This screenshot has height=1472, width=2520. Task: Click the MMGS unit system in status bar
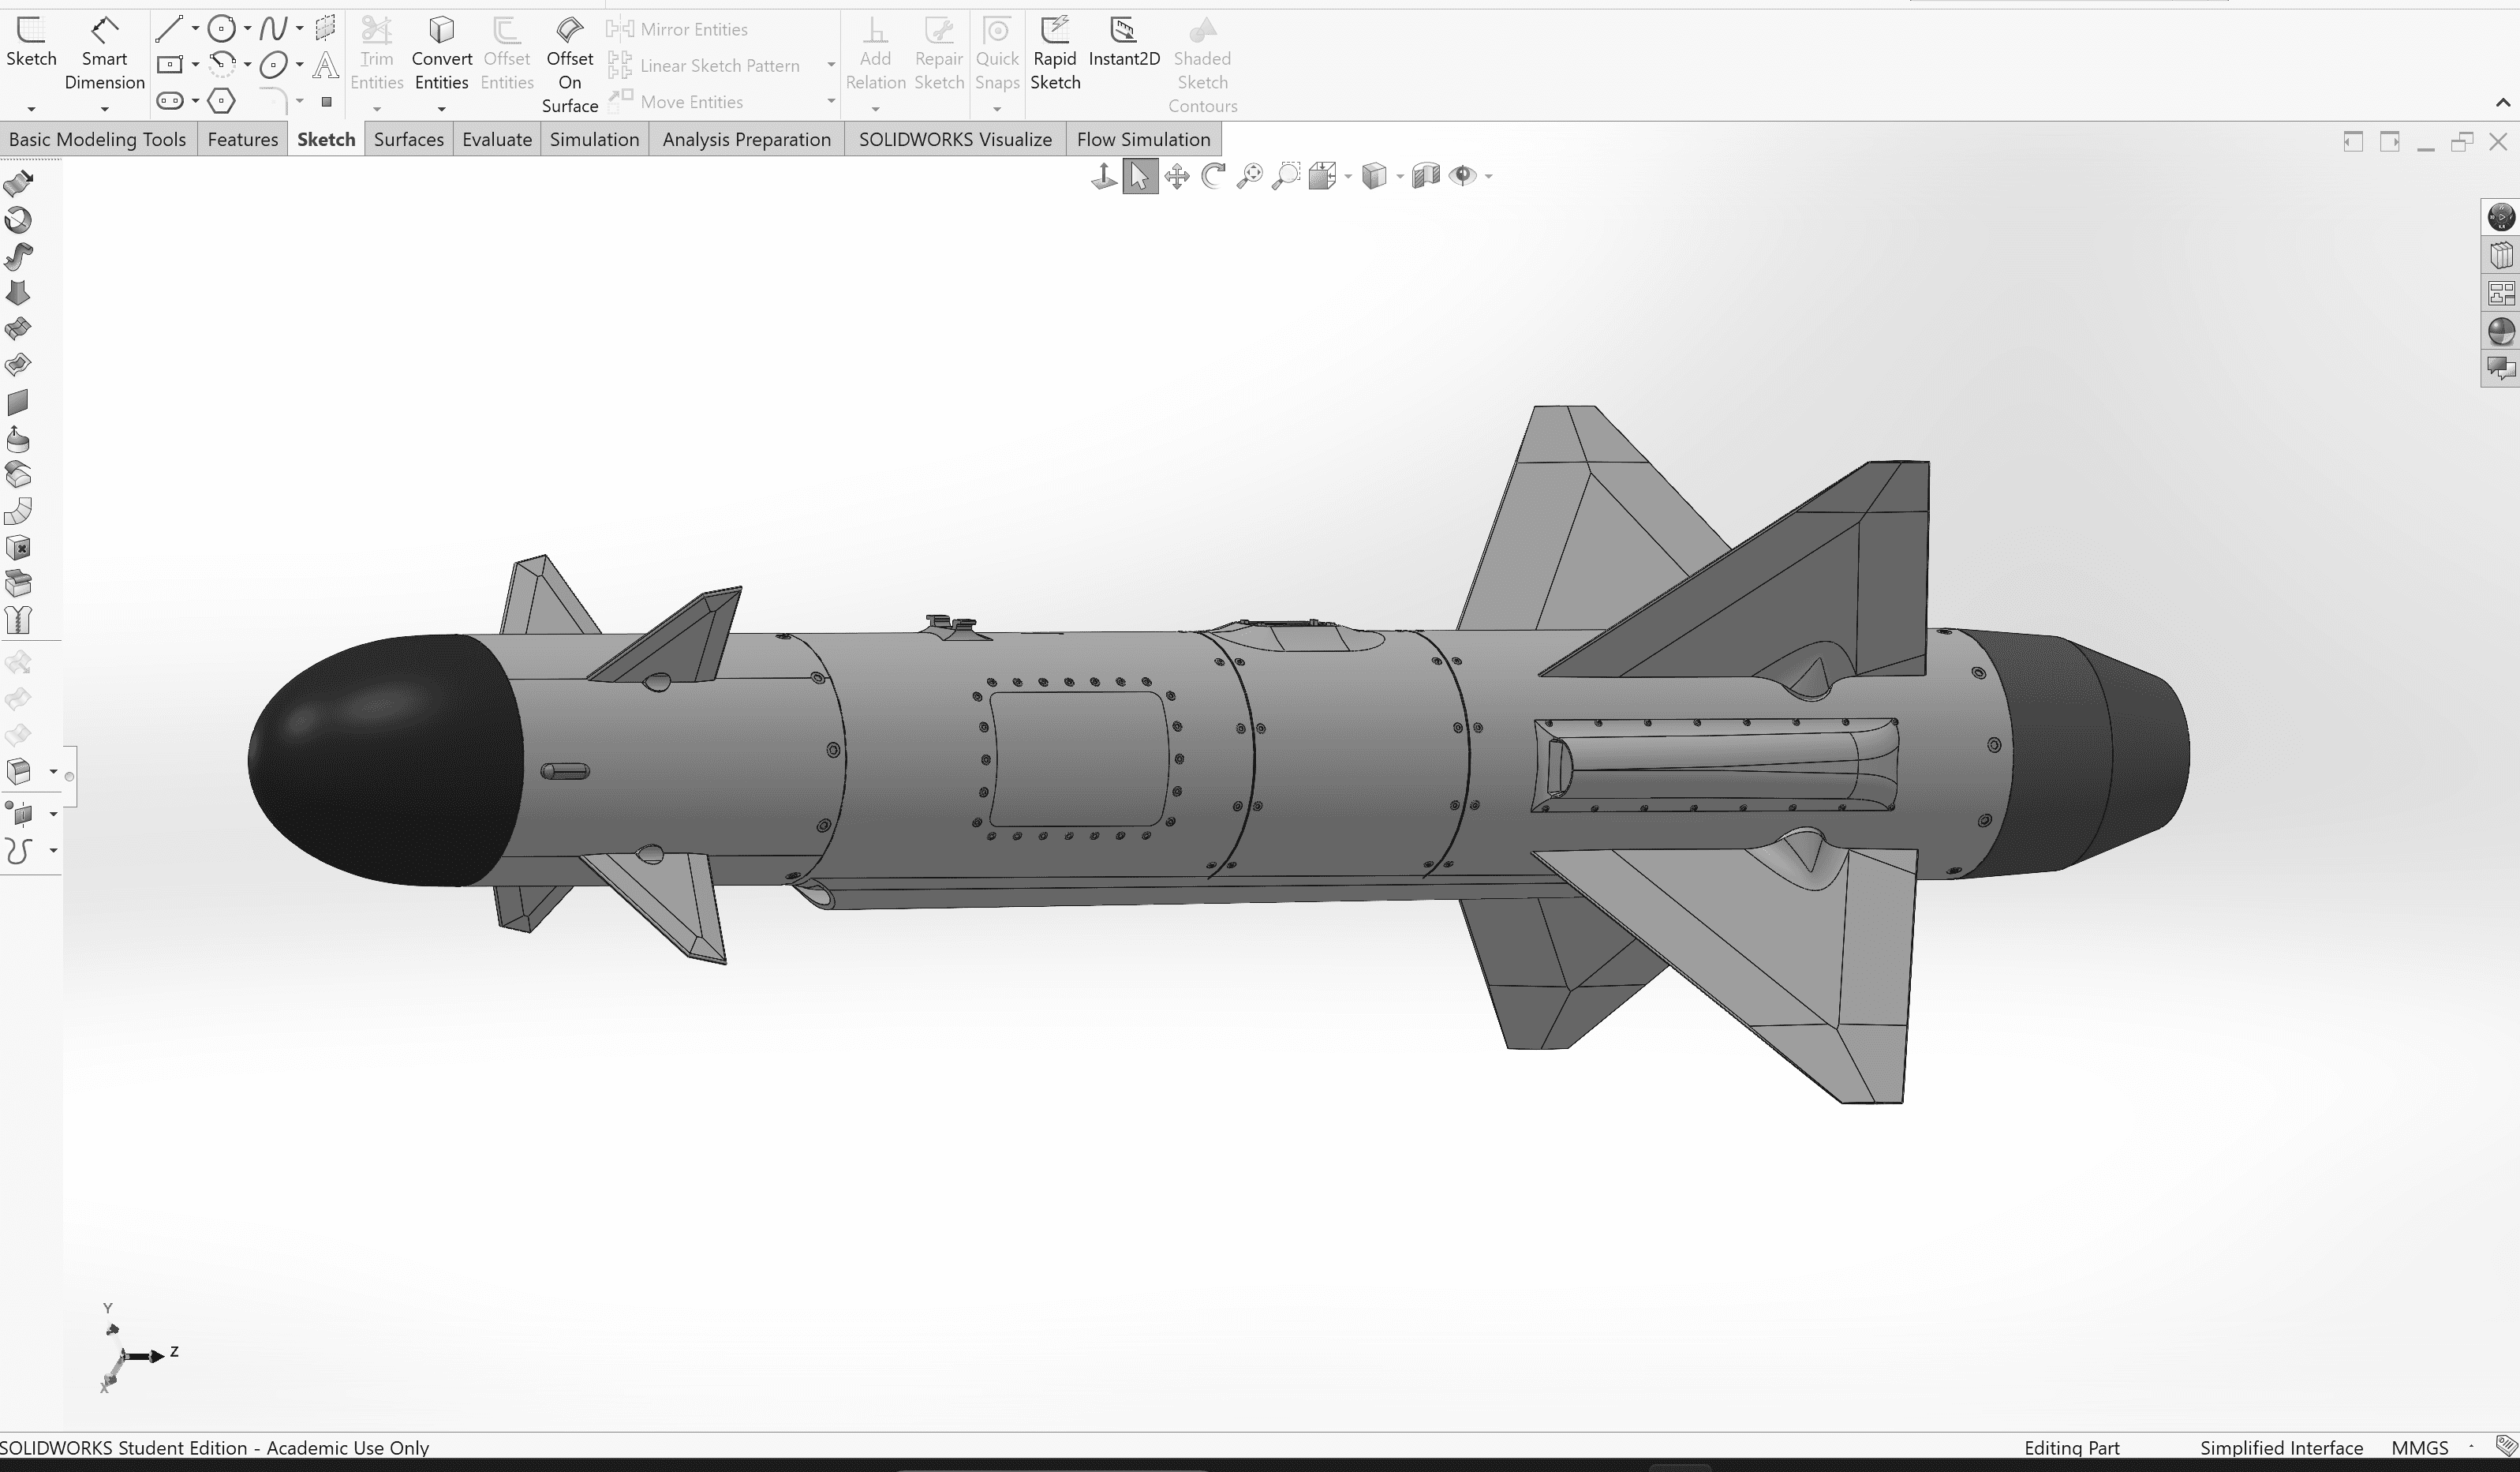pos(2419,1448)
